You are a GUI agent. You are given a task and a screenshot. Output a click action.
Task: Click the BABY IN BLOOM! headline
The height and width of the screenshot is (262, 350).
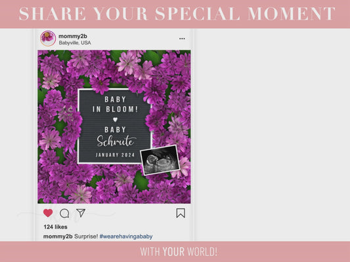pos(115,104)
